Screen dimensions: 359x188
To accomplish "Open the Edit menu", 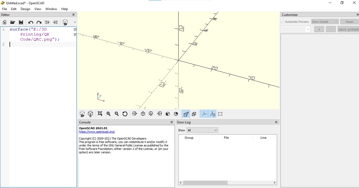I will pos(14,9).
